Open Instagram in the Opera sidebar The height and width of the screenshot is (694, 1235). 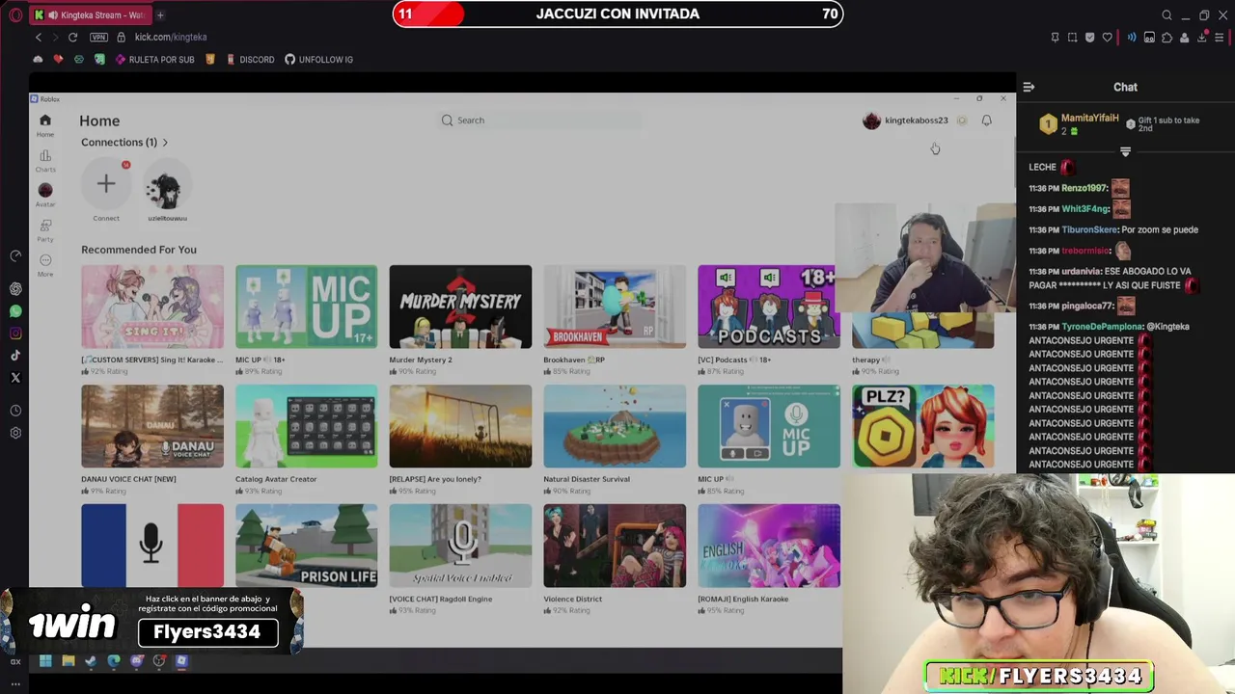[x=15, y=334]
